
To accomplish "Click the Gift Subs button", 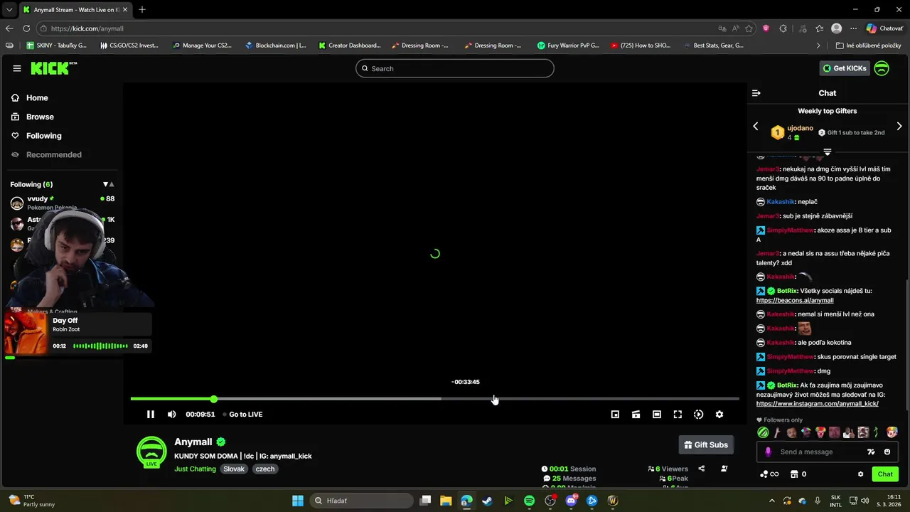I will (706, 445).
